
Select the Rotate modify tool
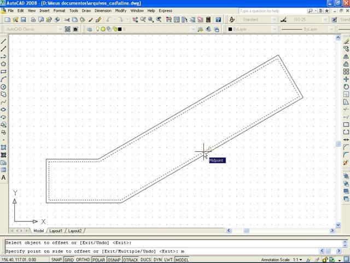pyautogui.click(x=346, y=87)
